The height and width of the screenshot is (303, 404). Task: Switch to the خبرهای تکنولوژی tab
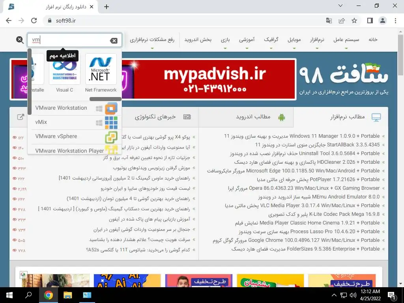[x=160, y=117]
